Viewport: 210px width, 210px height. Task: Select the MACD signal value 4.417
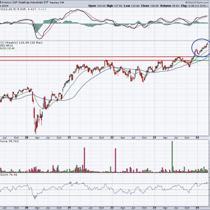tap(31, 9)
